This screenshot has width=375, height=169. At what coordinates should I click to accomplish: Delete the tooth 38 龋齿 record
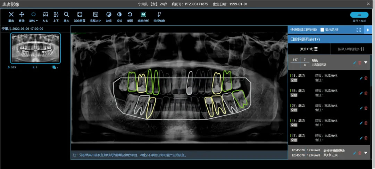pyautogui.click(x=366, y=93)
